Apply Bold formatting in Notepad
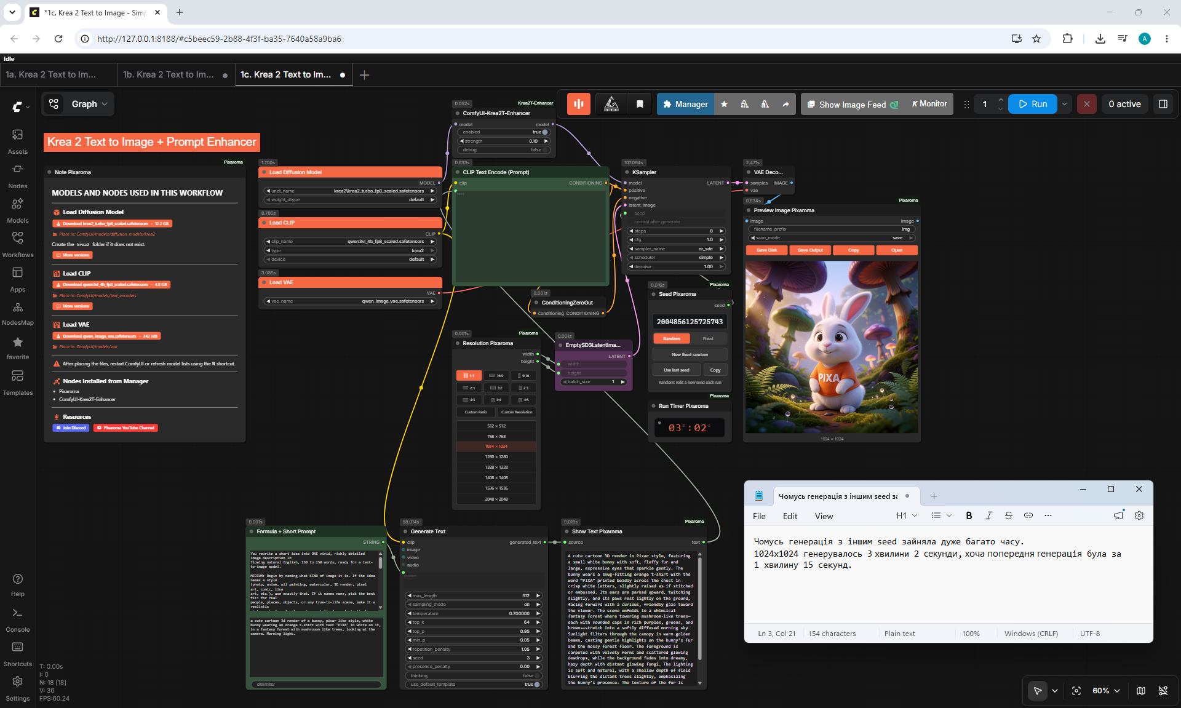 click(969, 515)
